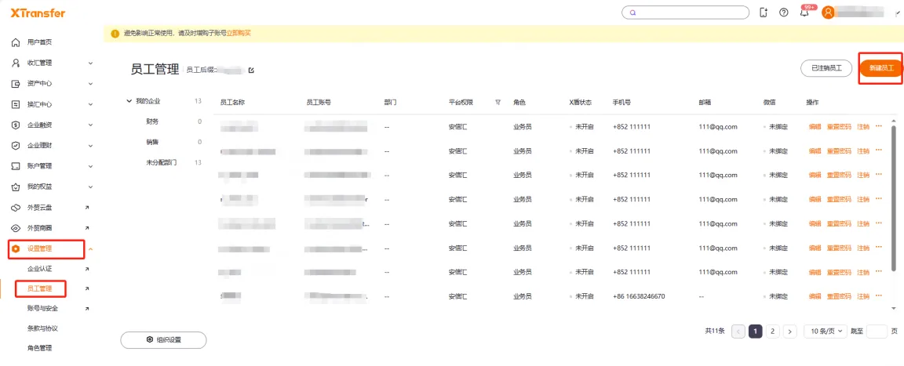Collapse the 我的企业 department tree

[x=129, y=101]
